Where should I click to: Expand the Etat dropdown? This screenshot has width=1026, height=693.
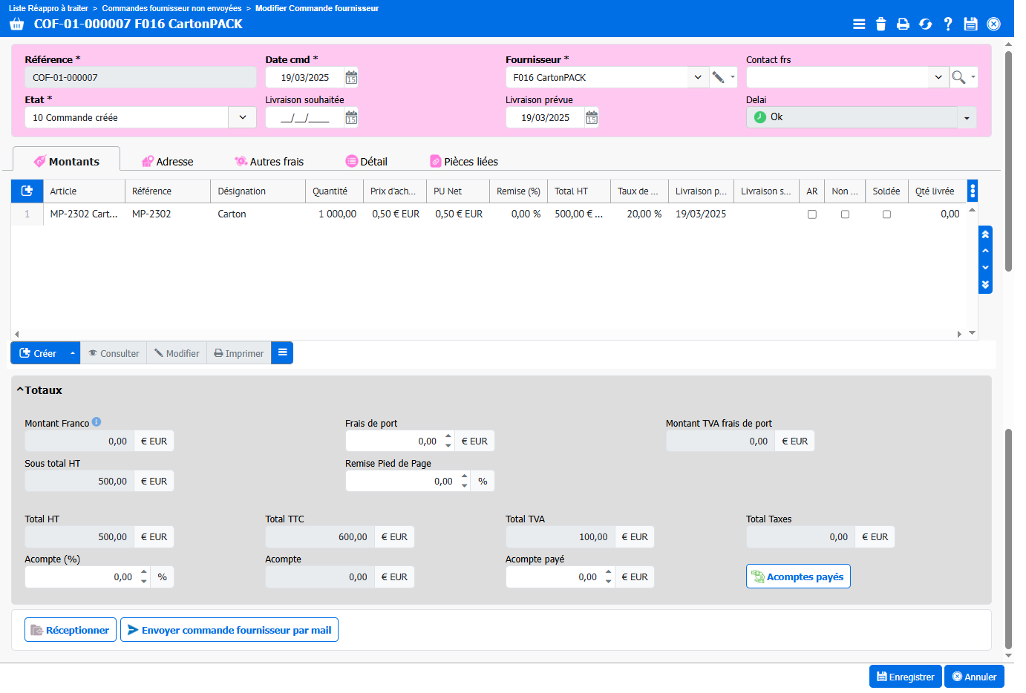click(242, 117)
